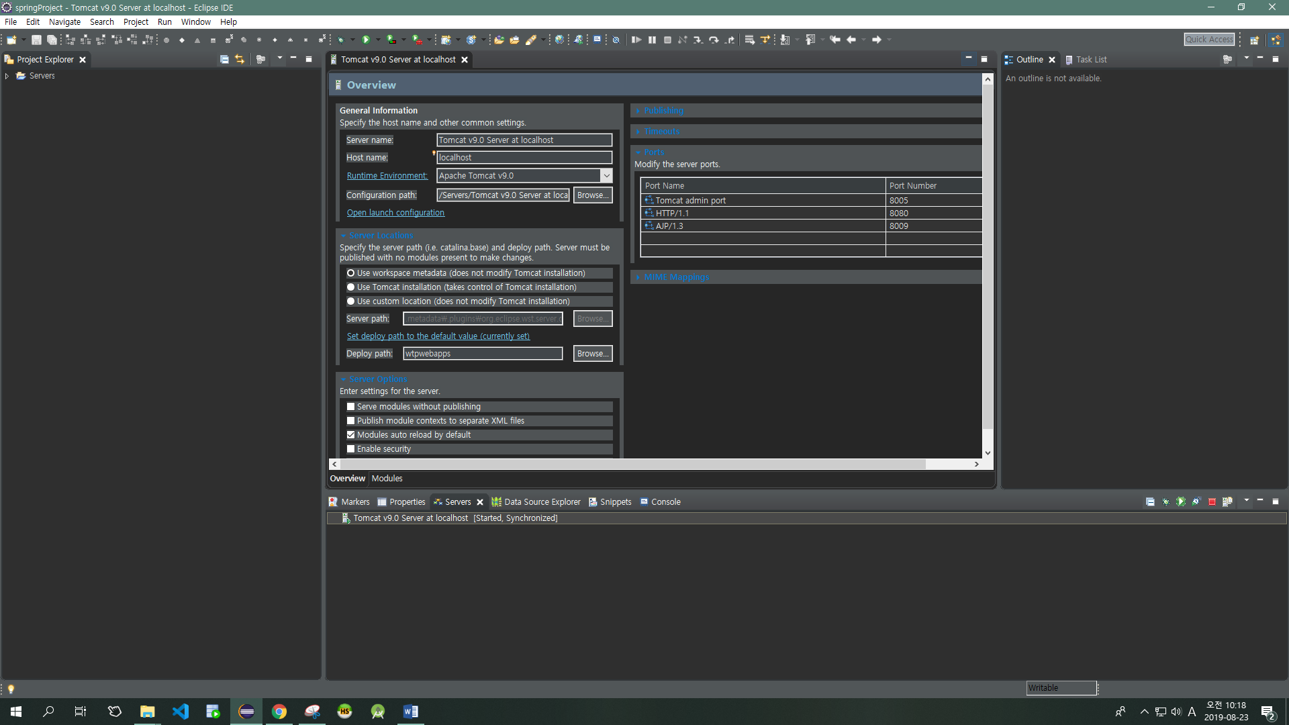Click Publish to the server icon
The height and width of the screenshot is (725, 1289).
pos(1227,502)
